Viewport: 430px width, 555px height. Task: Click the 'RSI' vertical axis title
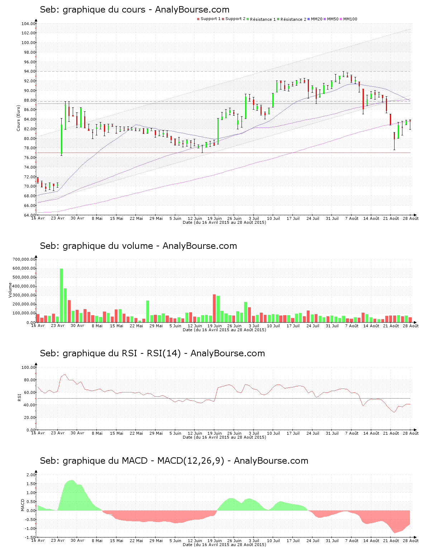tap(19, 397)
